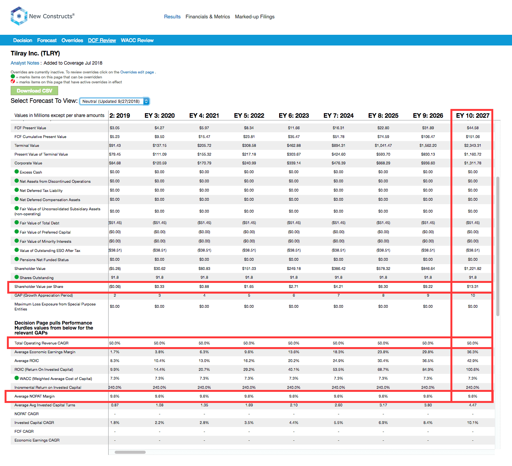Click the GAP (Growth Appreciation Period) row label
The image size is (512, 466).
tap(44, 296)
